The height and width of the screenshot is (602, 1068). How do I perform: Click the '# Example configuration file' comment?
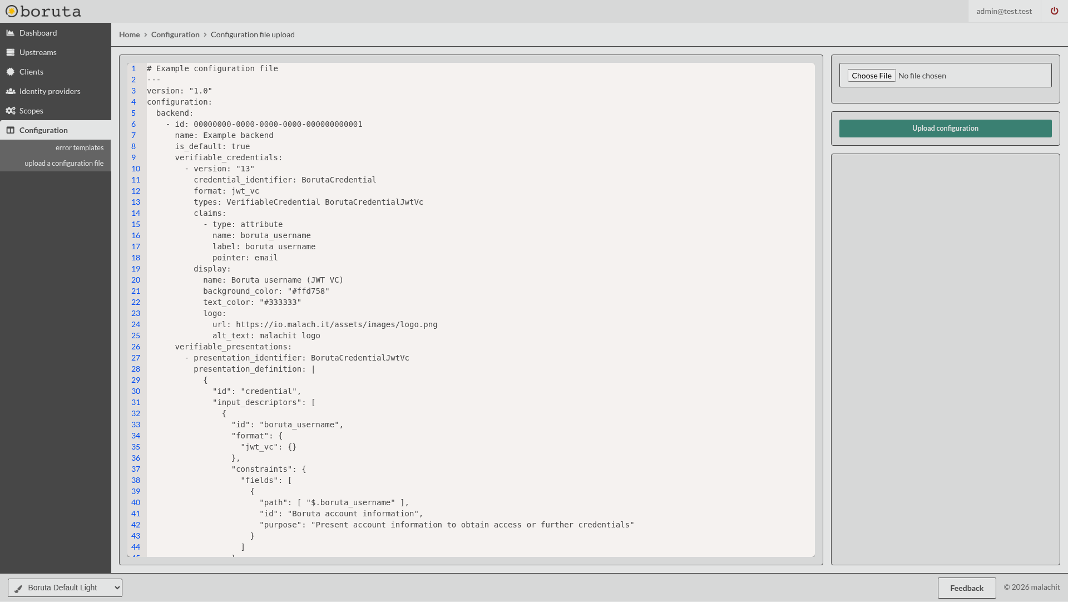[x=212, y=68]
